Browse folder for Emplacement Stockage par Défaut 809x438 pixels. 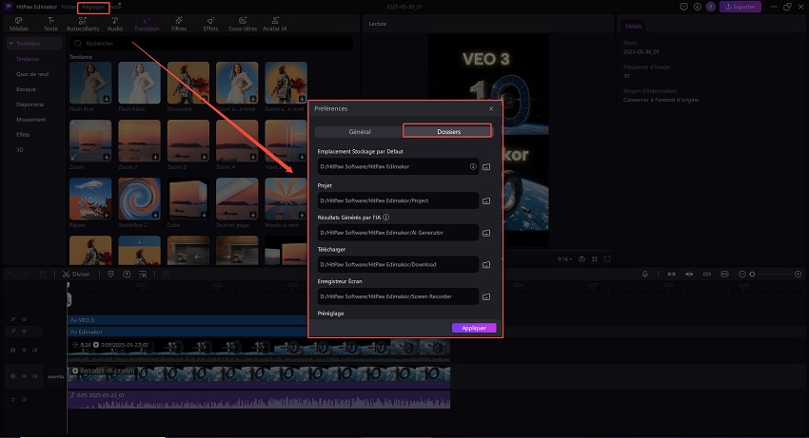tap(486, 167)
